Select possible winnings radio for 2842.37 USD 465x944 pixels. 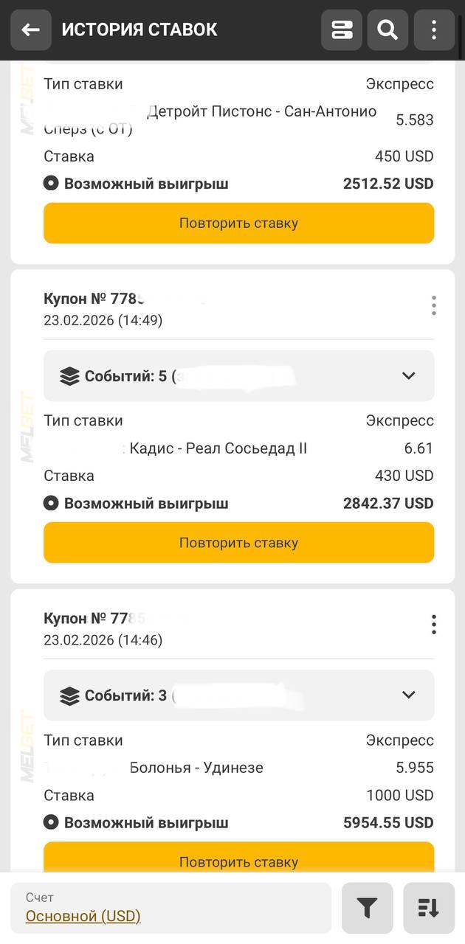click(x=51, y=504)
